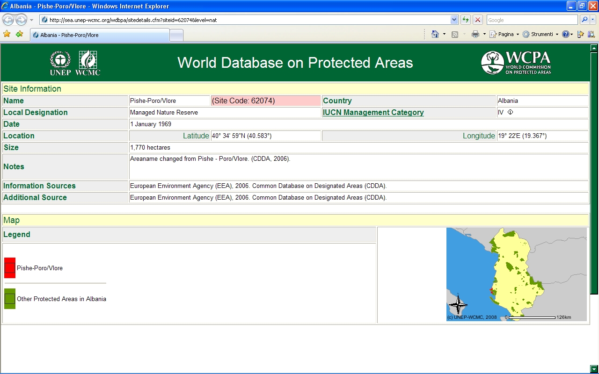Click latitude value 40° 34' 59"N
The width and height of the screenshot is (599, 374).
point(241,136)
